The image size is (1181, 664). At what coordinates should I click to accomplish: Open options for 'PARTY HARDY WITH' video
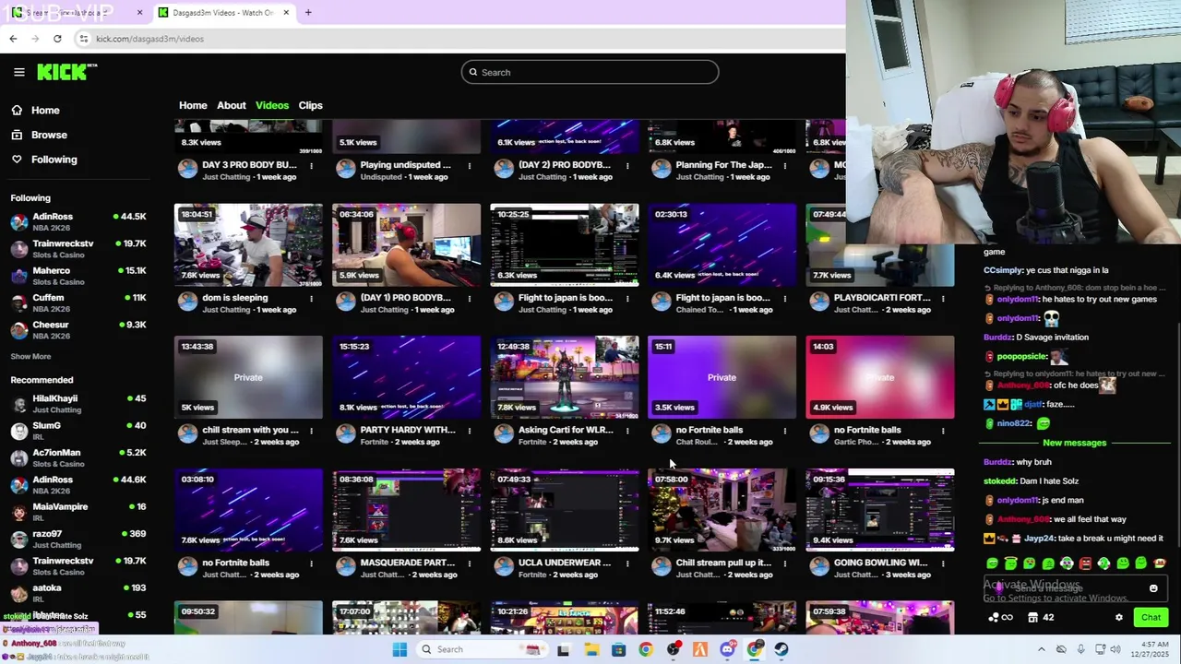pos(469,431)
